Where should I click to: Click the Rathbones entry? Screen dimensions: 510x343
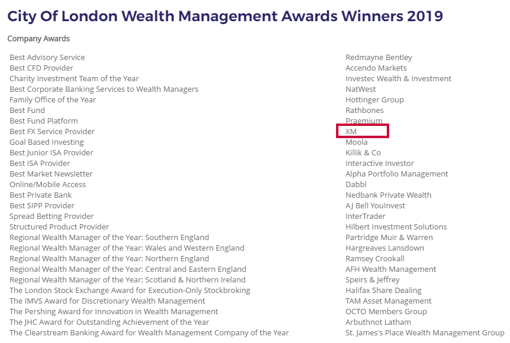(x=364, y=111)
